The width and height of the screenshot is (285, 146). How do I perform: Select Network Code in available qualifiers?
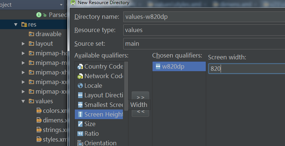[99, 76]
